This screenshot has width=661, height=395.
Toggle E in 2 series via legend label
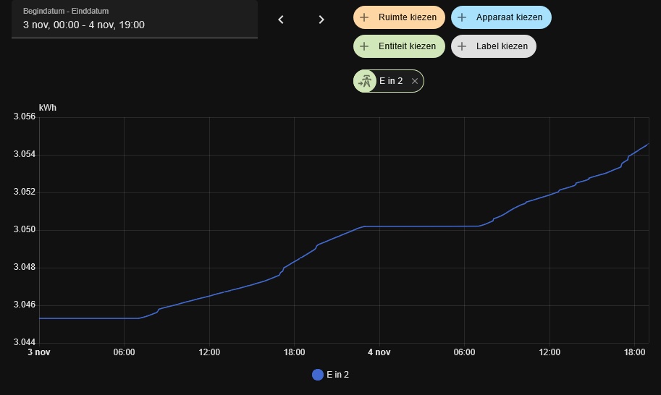(x=337, y=375)
